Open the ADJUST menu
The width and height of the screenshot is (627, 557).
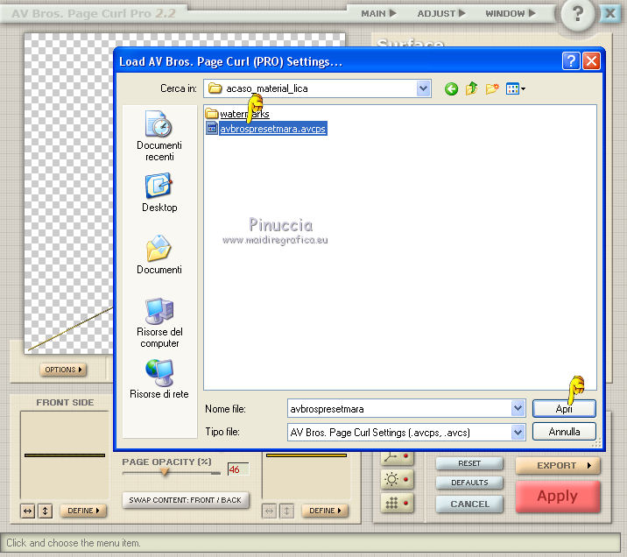click(441, 13)
